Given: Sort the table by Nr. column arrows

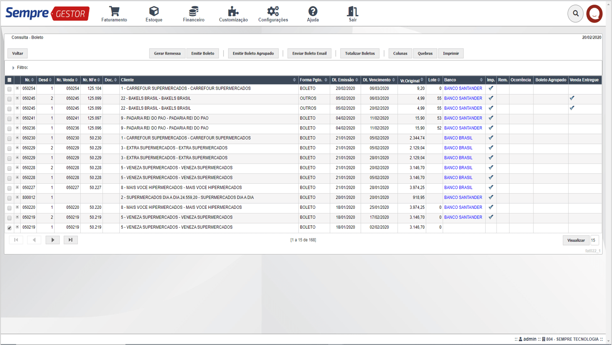Looking at the screenshot, I should (32, 80).
